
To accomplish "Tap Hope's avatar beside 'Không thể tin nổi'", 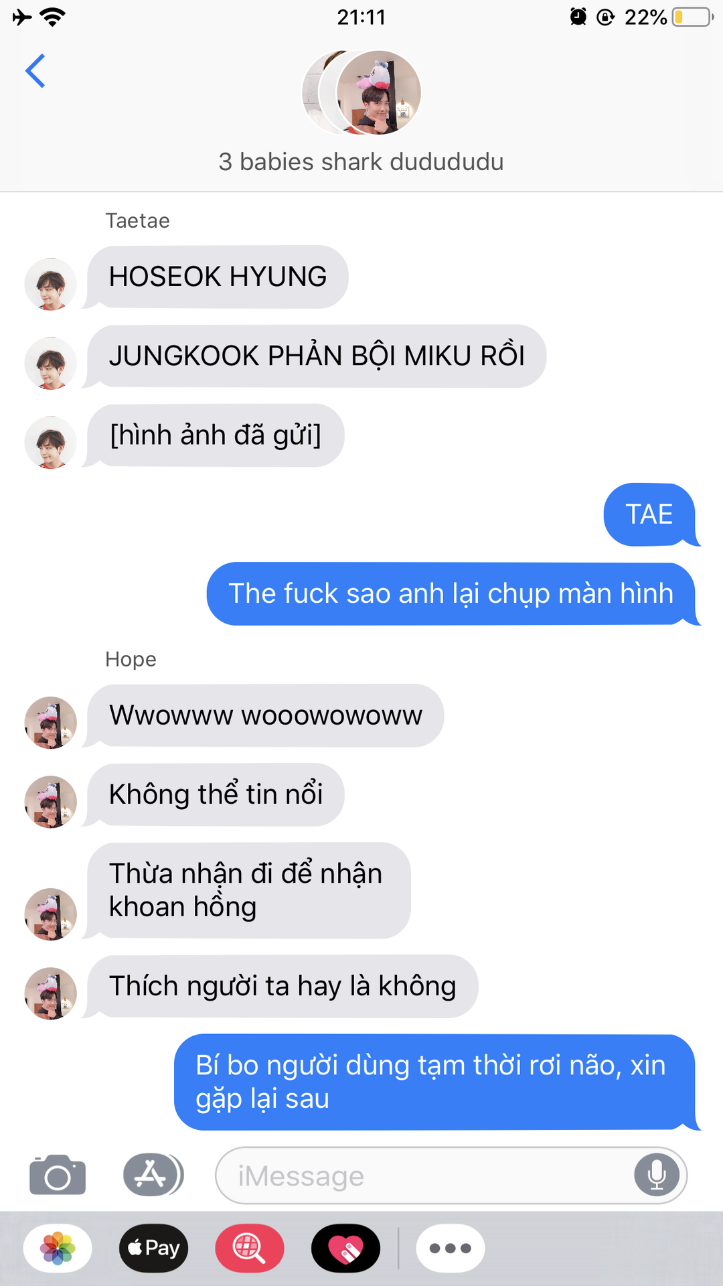I will [x=50, y=802].
